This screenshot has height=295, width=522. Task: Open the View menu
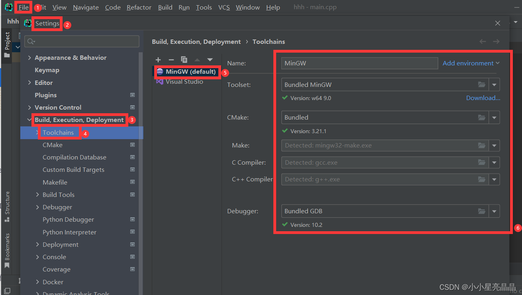tap(59, 7)
